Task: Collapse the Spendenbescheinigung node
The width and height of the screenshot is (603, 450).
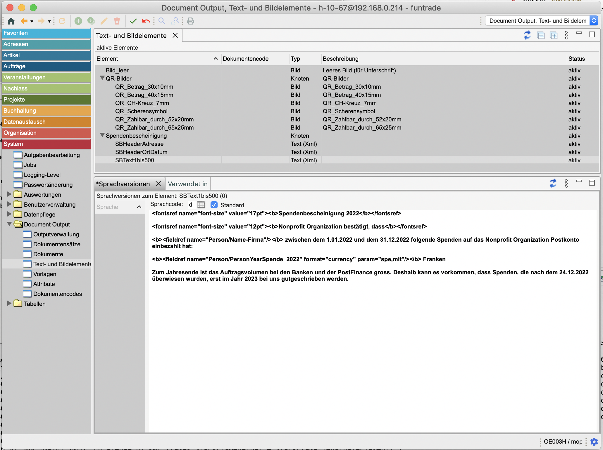Action: [x=102, y=135]
